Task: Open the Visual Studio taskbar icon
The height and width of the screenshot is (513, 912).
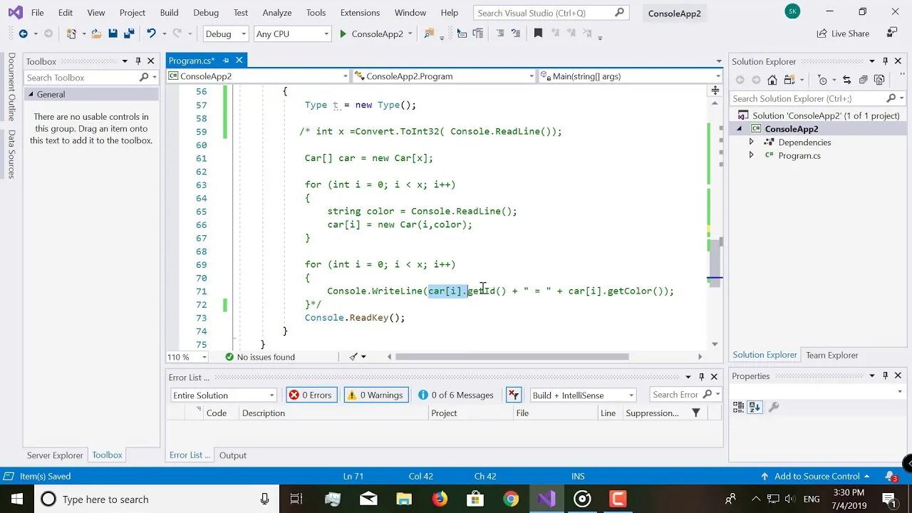Action: click(546, 499)
